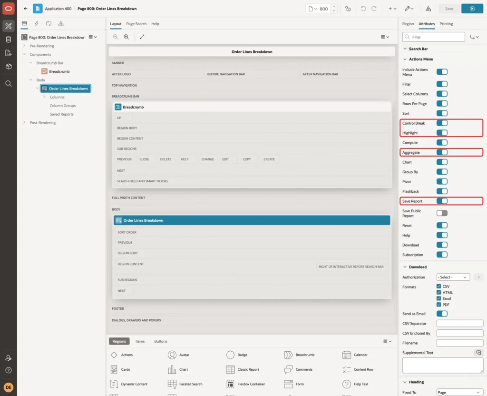The height and width of the screenshot is (396, 487).
Task: Turn off the Save Report switch
Action: (442, 201)
